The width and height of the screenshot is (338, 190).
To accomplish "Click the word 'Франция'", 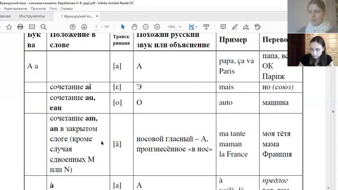I will coord(277,154).
